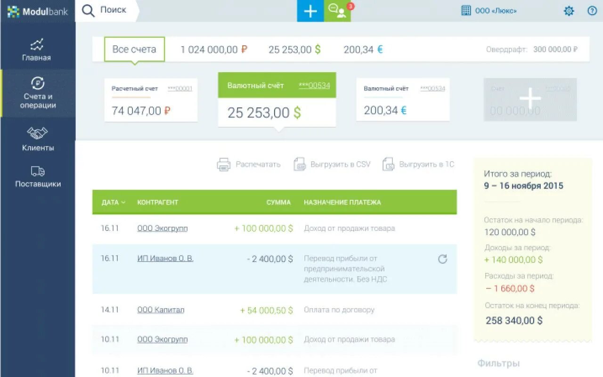
Task: Click Выгрузить в CSV
Action: coord(340,164)
